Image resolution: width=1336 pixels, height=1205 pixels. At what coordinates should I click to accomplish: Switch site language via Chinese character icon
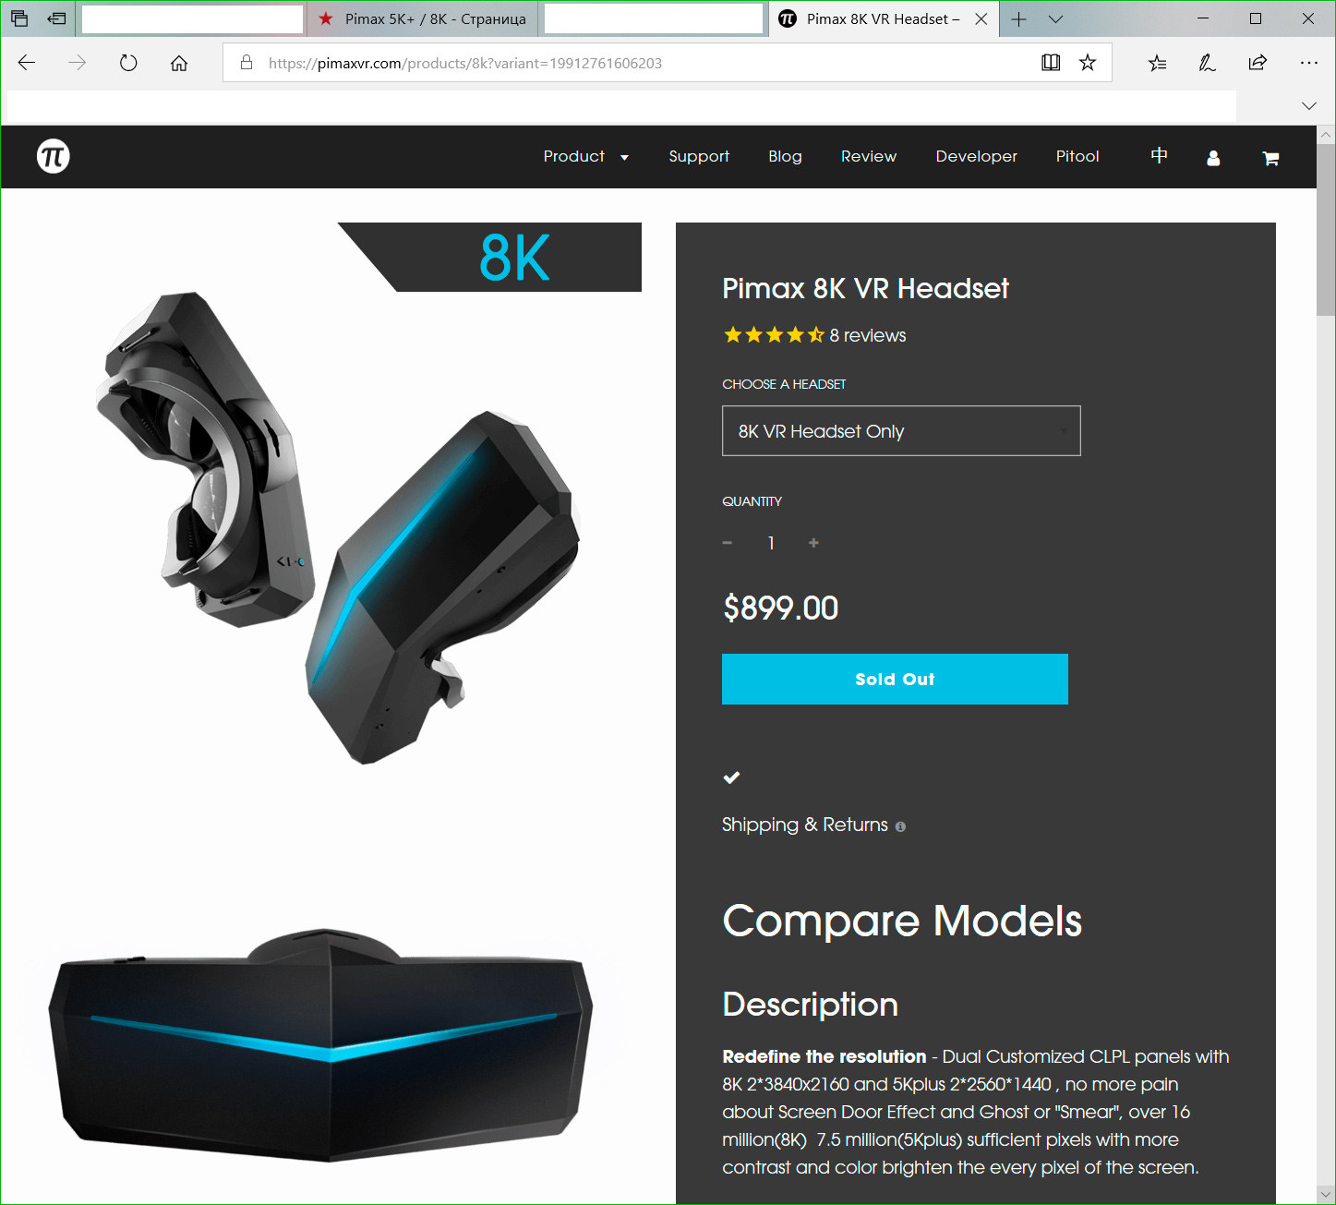pos(1159,156)
